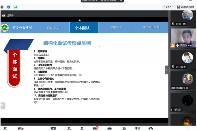The image size is (197, 131).
Task: Click the 面试 礼仪 slide tab
Action: click(53, 28)
